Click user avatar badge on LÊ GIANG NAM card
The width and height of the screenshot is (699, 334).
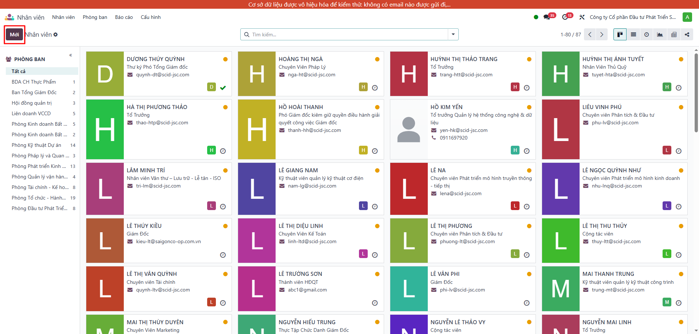click(363, 206)
